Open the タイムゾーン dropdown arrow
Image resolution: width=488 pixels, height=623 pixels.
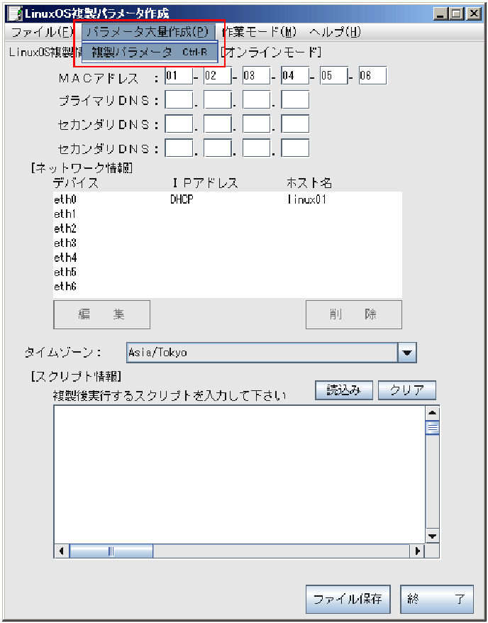tap(407, 353)
